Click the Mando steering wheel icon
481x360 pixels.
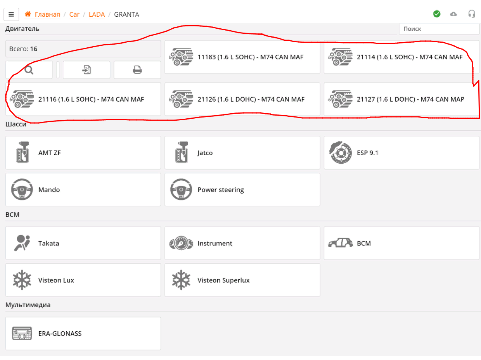[x=22, y=190]
